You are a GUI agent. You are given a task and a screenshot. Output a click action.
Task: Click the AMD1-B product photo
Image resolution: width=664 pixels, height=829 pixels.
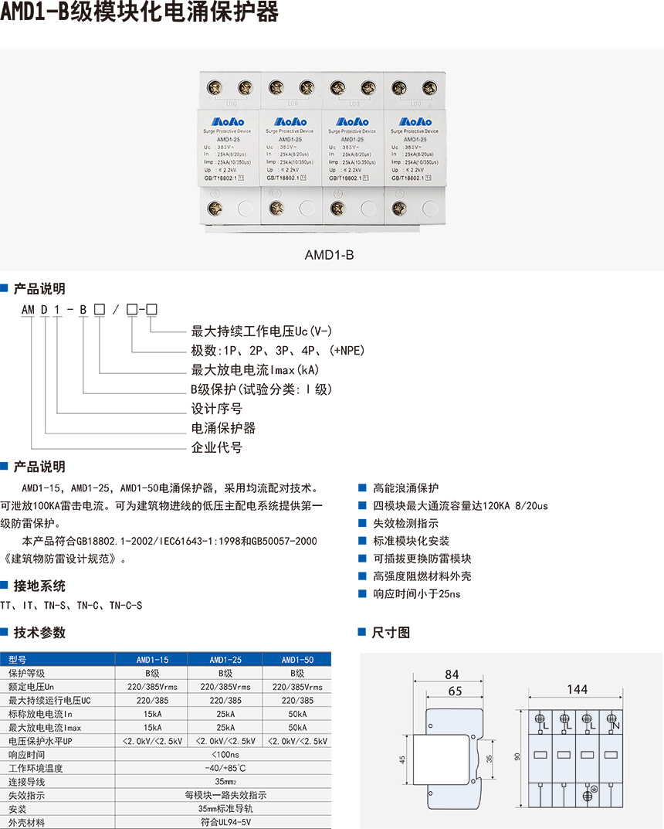[x=323, y=151]
